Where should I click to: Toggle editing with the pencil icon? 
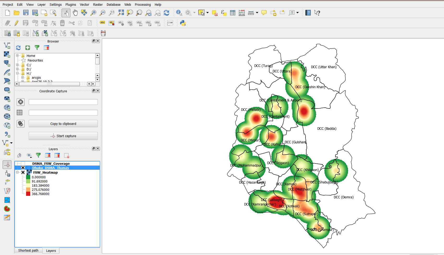point(17,23)
